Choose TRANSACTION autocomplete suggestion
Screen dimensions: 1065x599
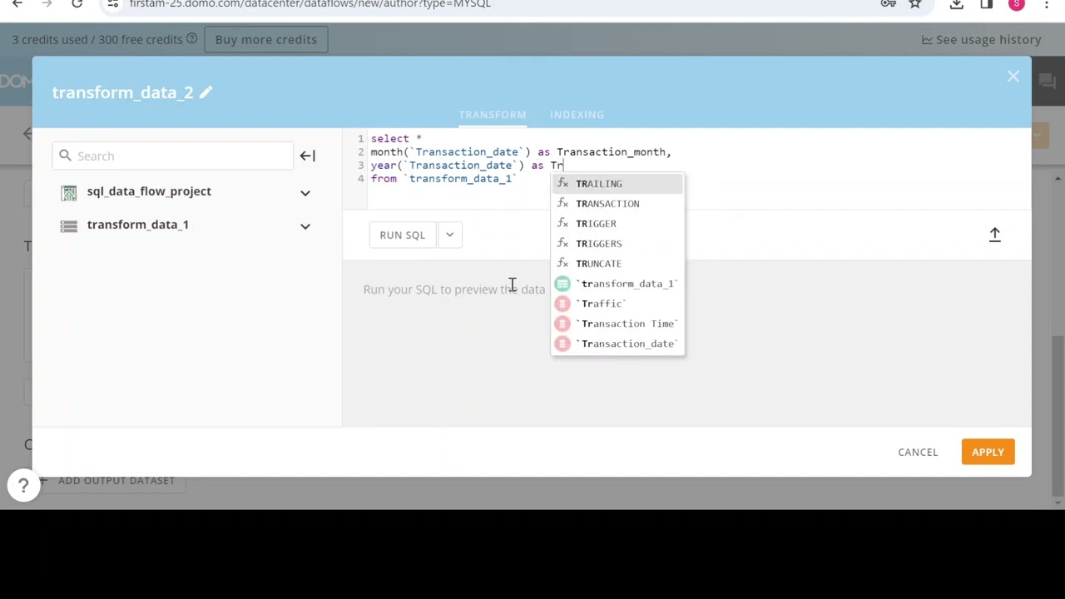click(x=617, y=204)
